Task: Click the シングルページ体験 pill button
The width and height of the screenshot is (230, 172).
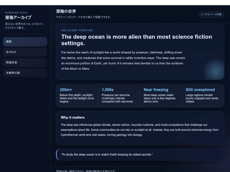Action: pyautogui.click(x=211, y=14)
